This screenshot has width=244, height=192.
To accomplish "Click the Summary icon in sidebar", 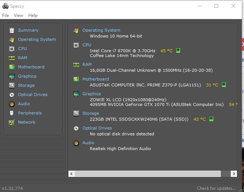I will pos(12,30).
